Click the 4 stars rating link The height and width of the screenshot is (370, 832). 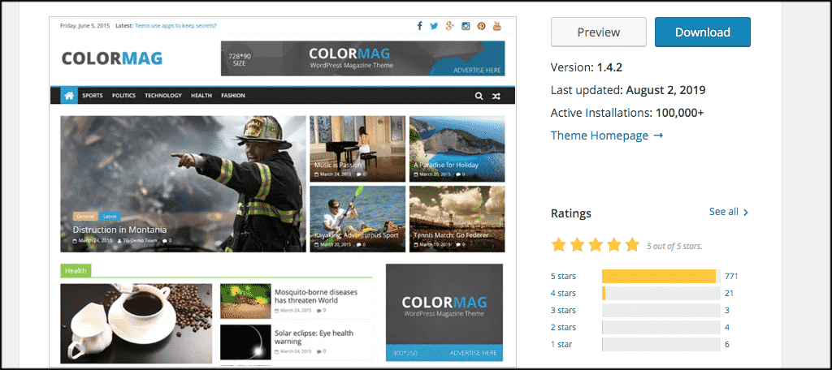tap(563, 293)
